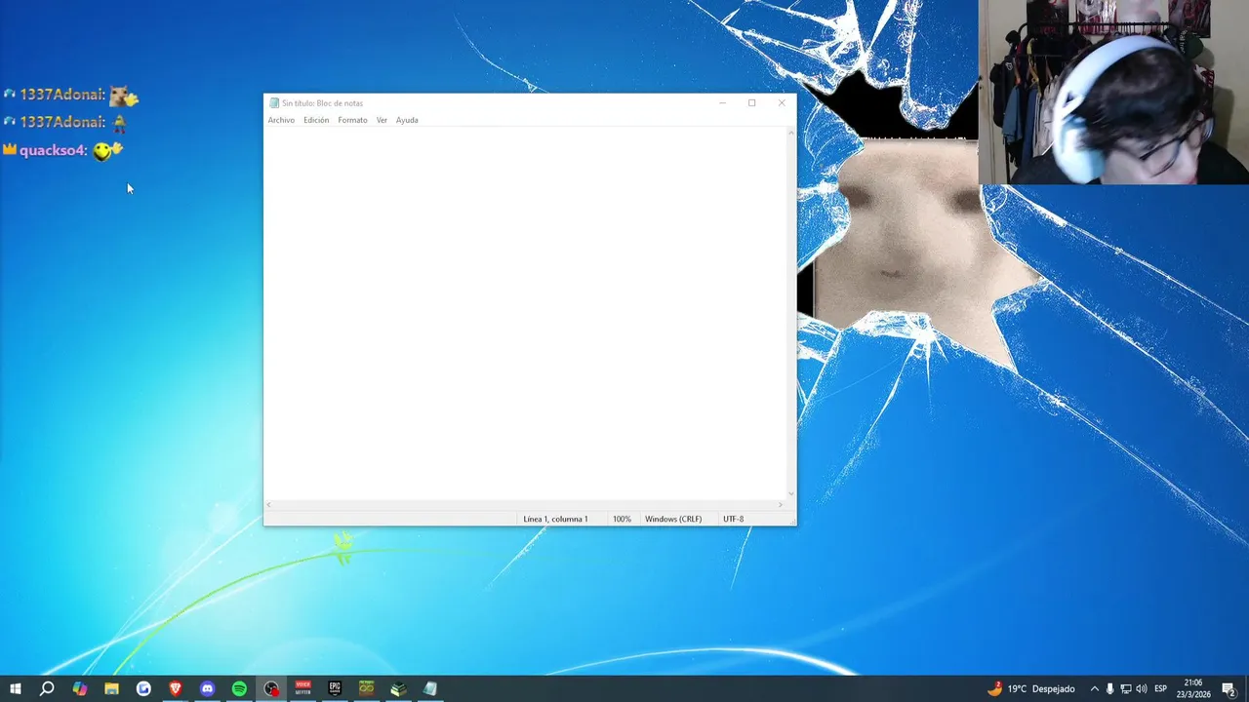Image resolution: width=1249 pixels, height=702 pixels.
Task: Click the cat emoji in 1337Adonai's first chat message
Action: pos(124,95)
